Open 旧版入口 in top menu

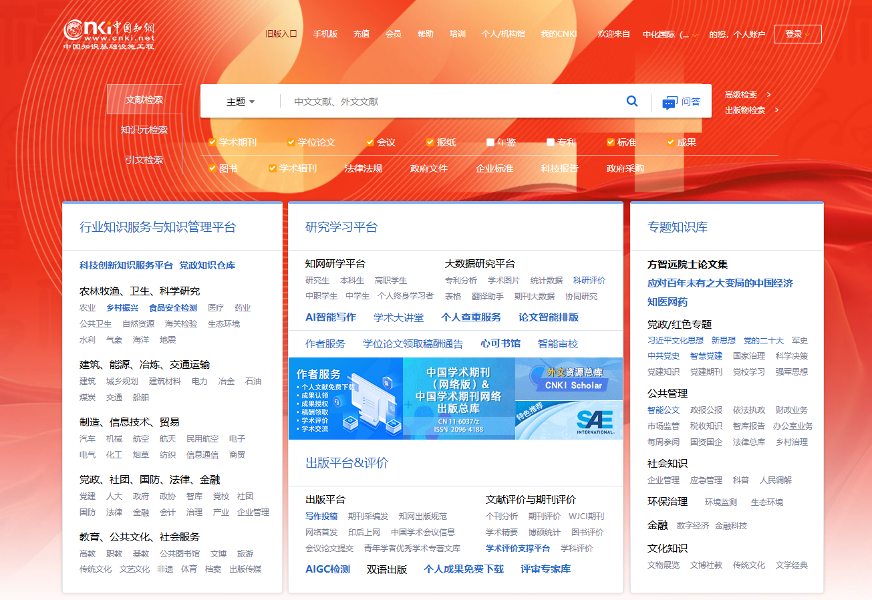281,34
